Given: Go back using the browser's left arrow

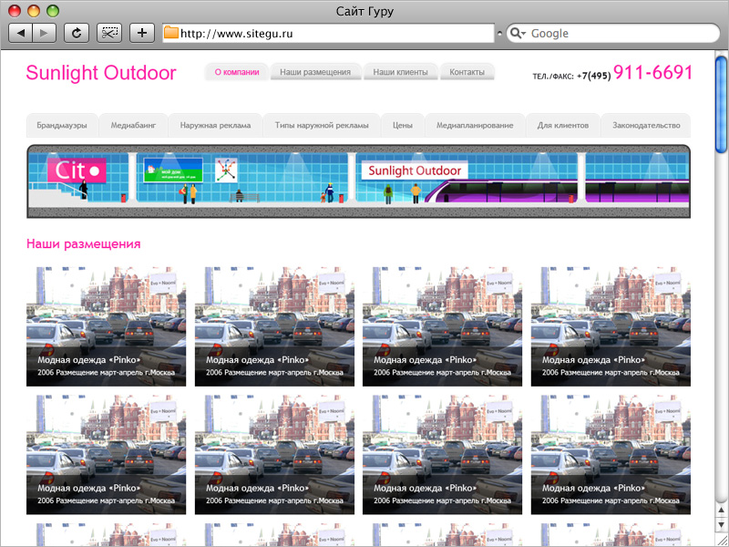Looking at the screenshot, I should pyautogui.click(x=20, y=33).
